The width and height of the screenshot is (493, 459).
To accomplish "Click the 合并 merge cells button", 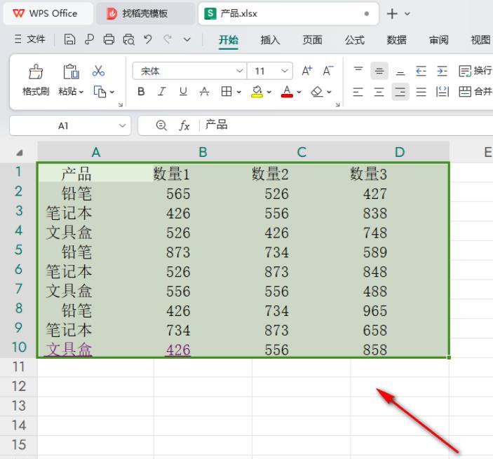I will point(475,92).
